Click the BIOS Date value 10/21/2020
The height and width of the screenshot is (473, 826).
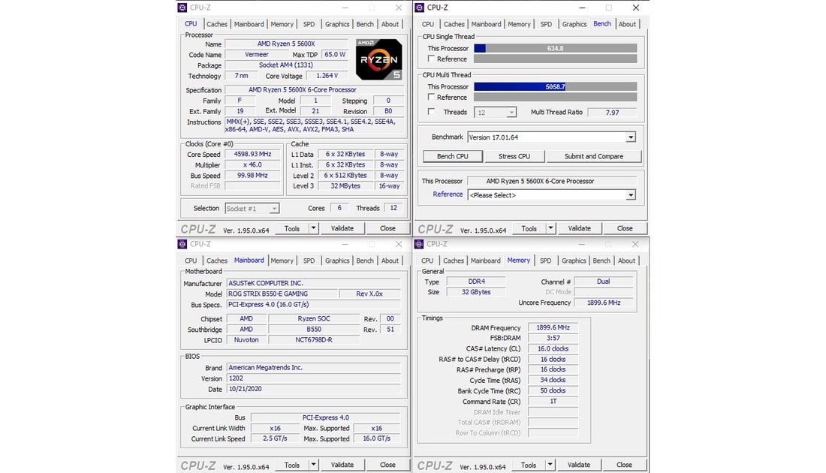(x=313, y=389)
